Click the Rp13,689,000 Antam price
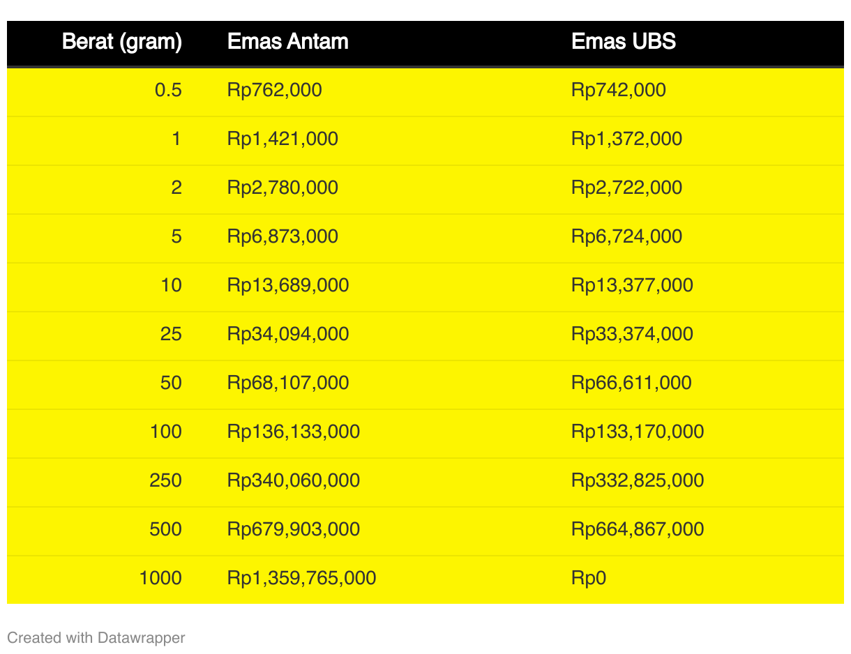This screenshot has width=851, height=654. (x=288, y=285)
